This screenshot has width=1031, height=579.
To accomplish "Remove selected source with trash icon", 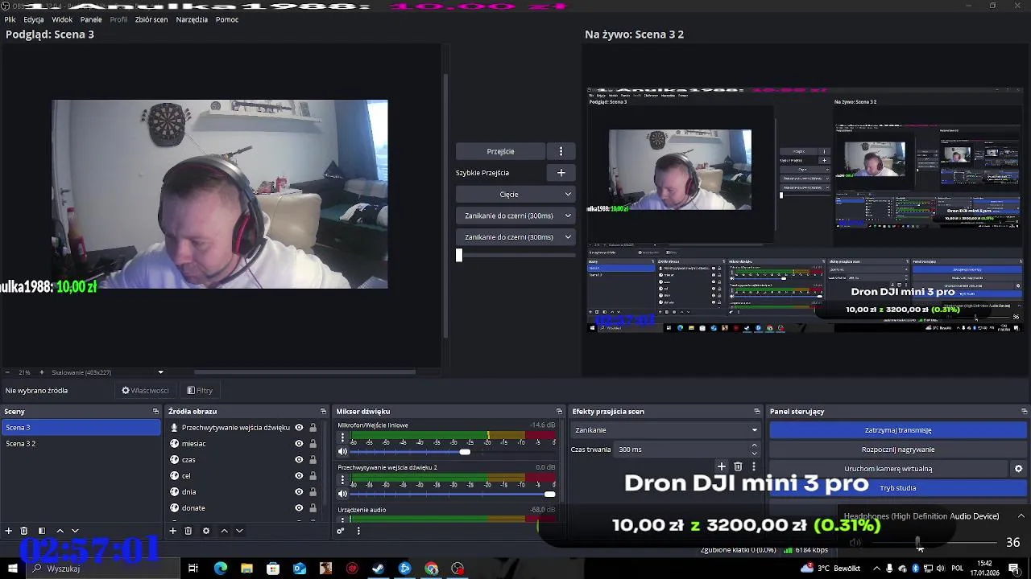I will pyautogui.click(x=188, y=531).
